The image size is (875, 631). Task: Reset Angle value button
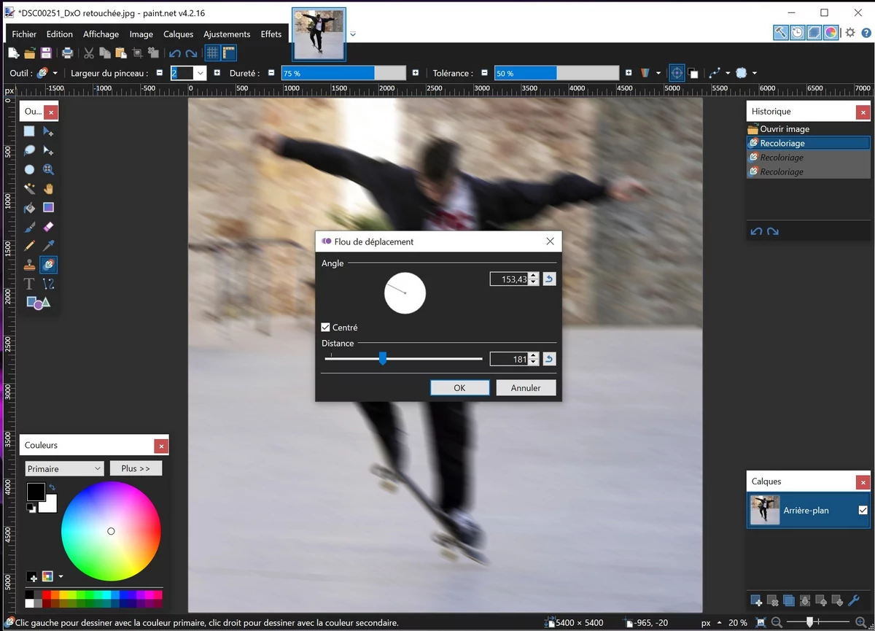point(549,279)
